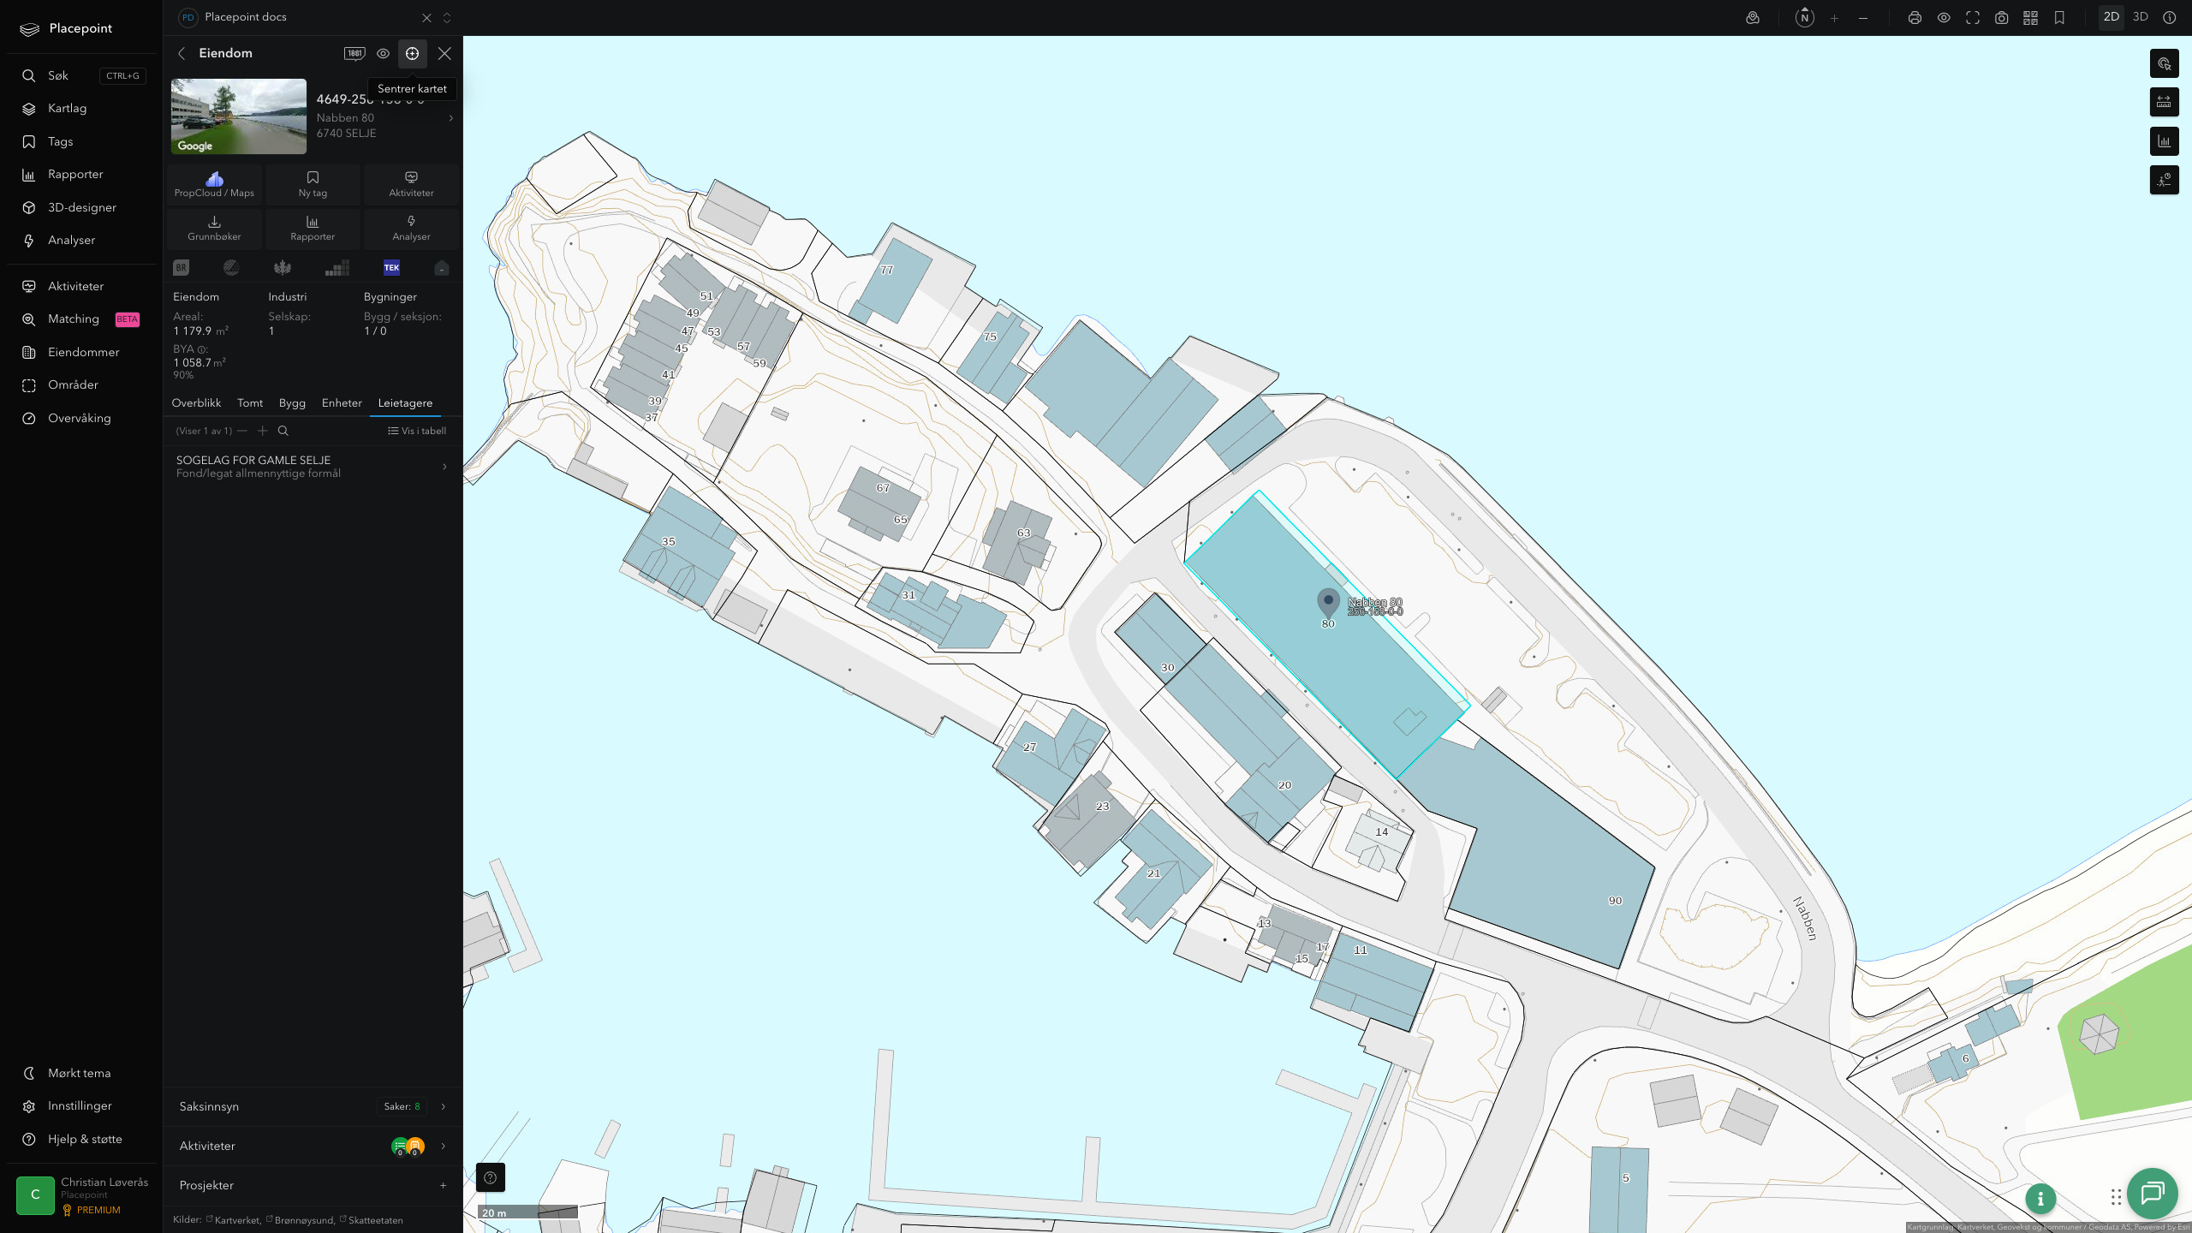Select the Leietagere tab
The height and width of the screenshot is (1233, 2192).
point(405,402)
